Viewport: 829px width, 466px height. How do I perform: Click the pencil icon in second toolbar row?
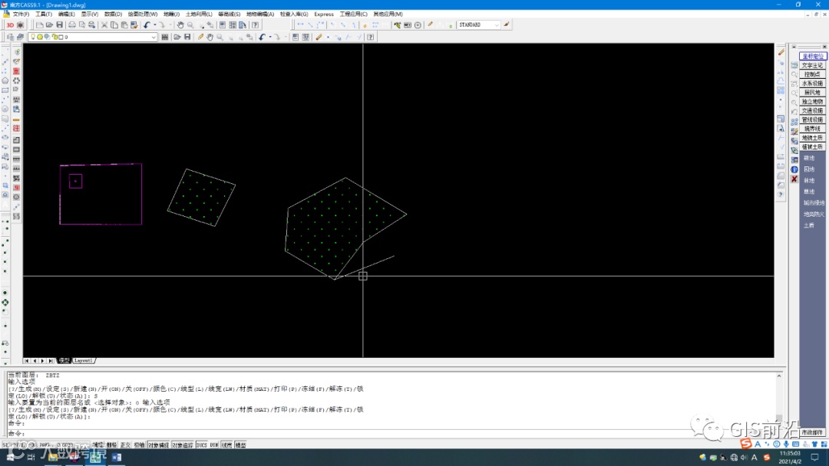click(x=200, y=37)
